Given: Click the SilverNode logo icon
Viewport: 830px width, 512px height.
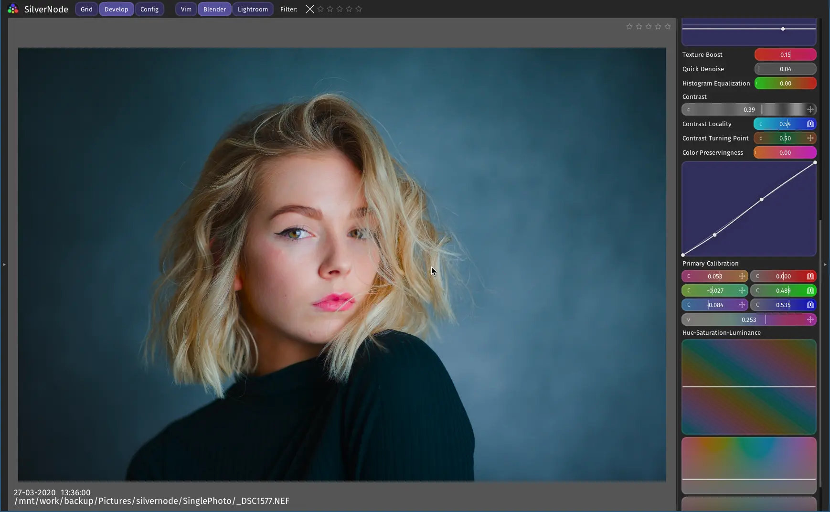Looking at the screenshot, I should (13, 9).
